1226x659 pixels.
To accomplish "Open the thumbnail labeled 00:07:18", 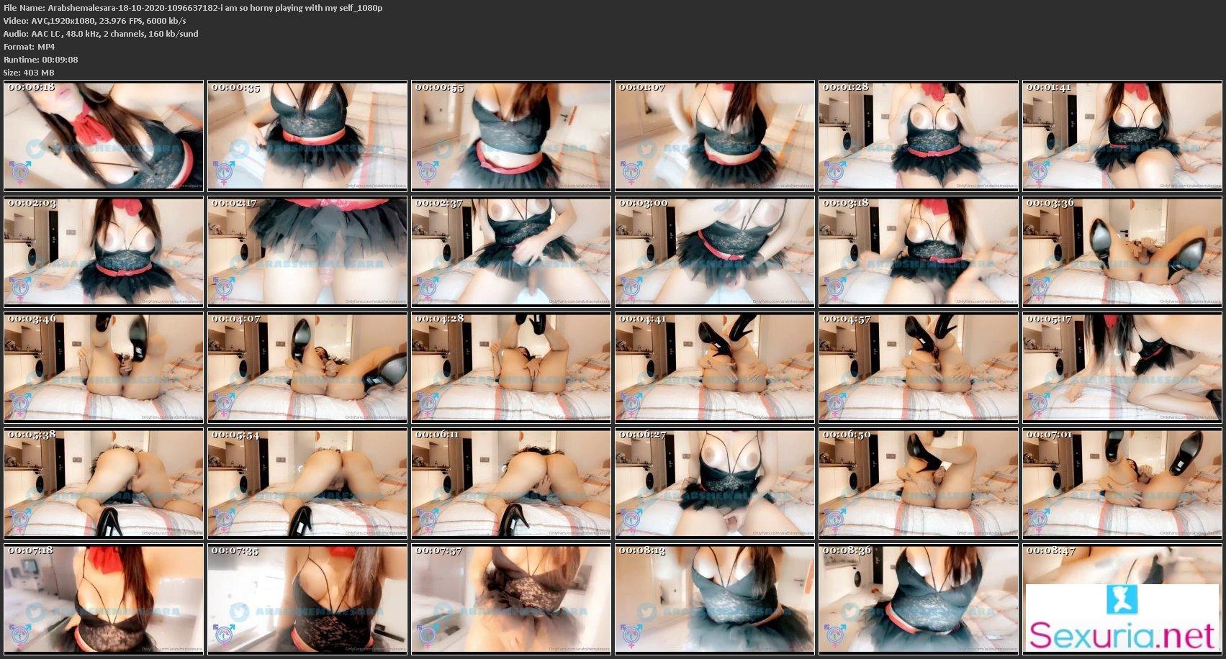I will (x=104, y=599).
